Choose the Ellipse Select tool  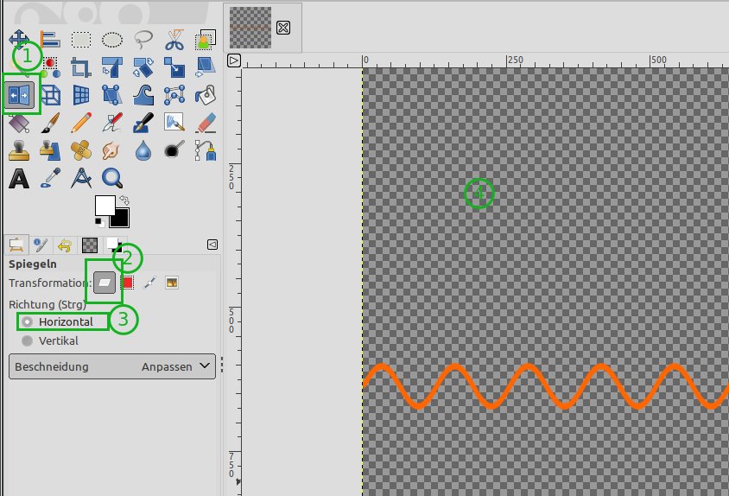coord(112,40)
